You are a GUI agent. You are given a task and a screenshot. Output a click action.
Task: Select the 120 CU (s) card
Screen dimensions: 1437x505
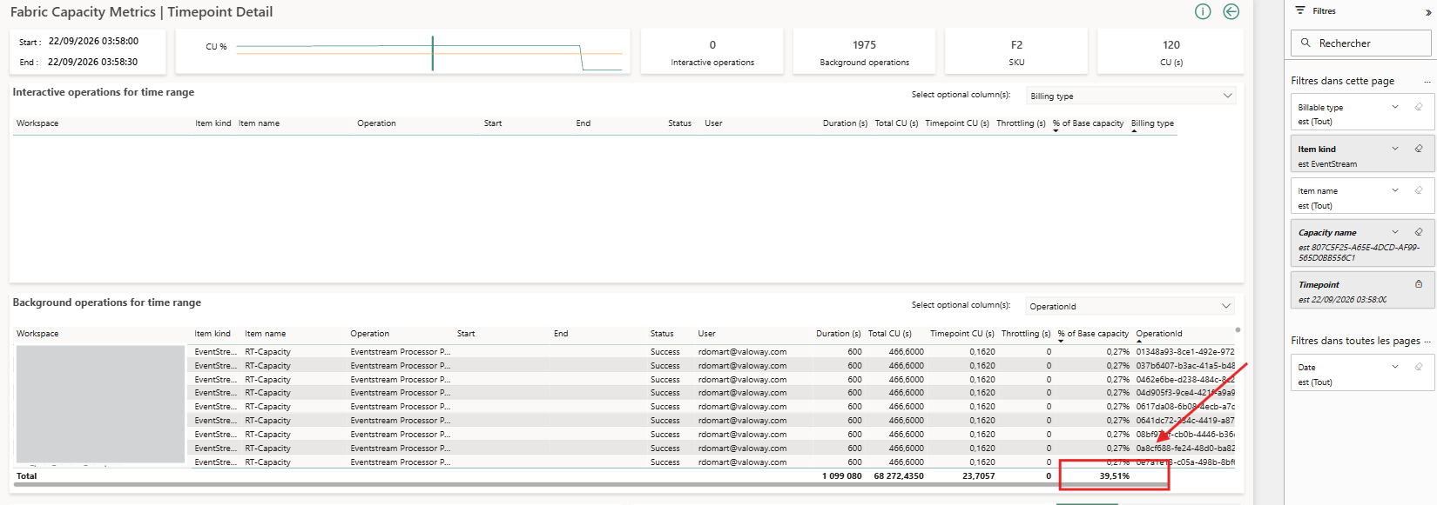pyautogui.click(x=1171, y=51)
